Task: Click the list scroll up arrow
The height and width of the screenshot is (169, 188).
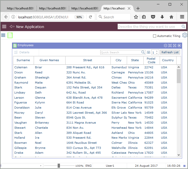Action: (179, 67)
